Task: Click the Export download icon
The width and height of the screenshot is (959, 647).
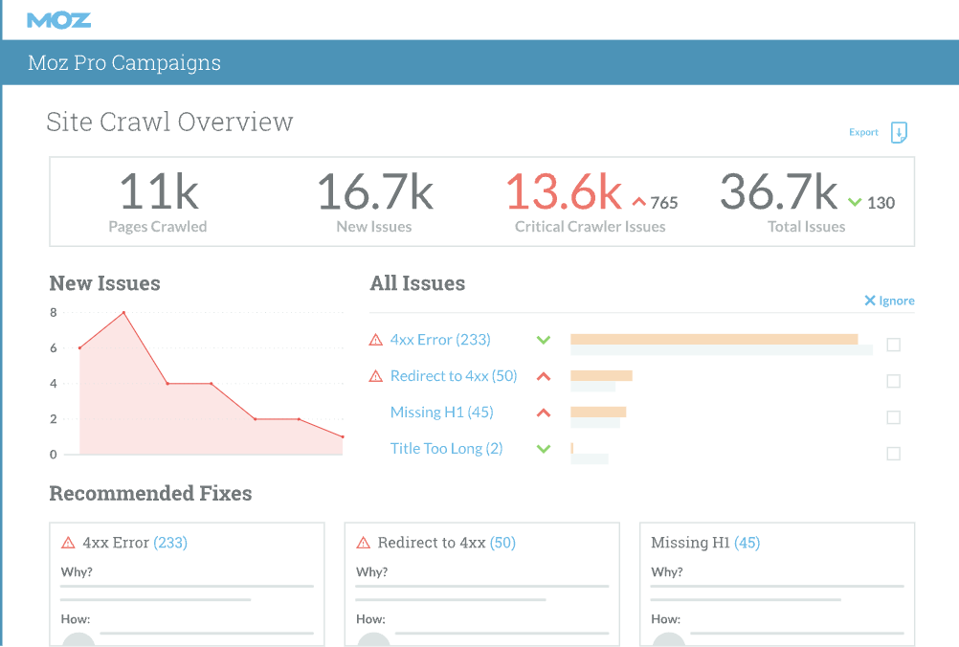Action: 899,133
